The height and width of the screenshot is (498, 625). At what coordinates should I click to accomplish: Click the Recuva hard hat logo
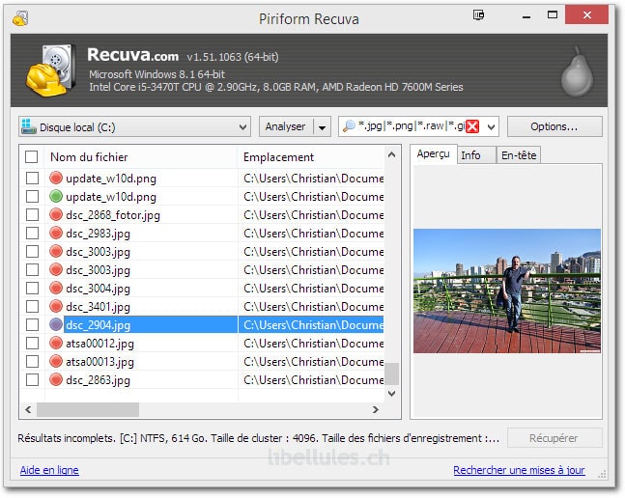pyautogui.click(x=46, y=69)
